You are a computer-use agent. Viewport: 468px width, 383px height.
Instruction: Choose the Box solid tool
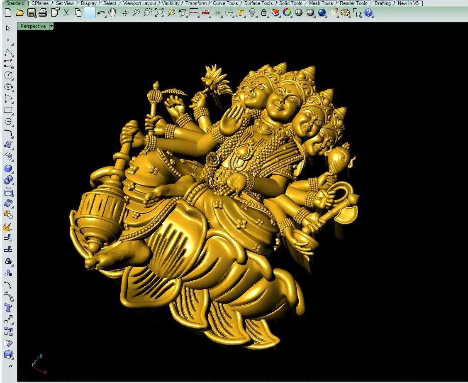point(8,169)
